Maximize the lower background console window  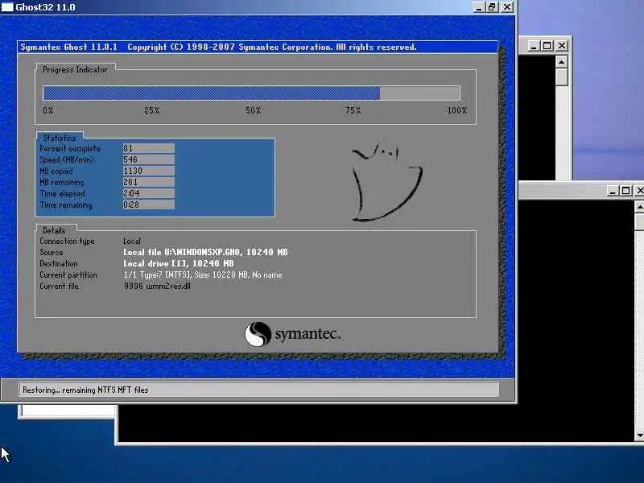(x=626, y=191)
